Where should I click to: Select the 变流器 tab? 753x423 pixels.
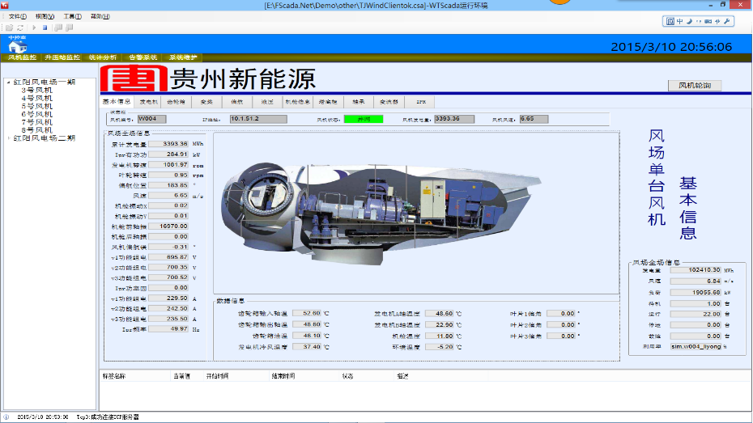(389, 102)
